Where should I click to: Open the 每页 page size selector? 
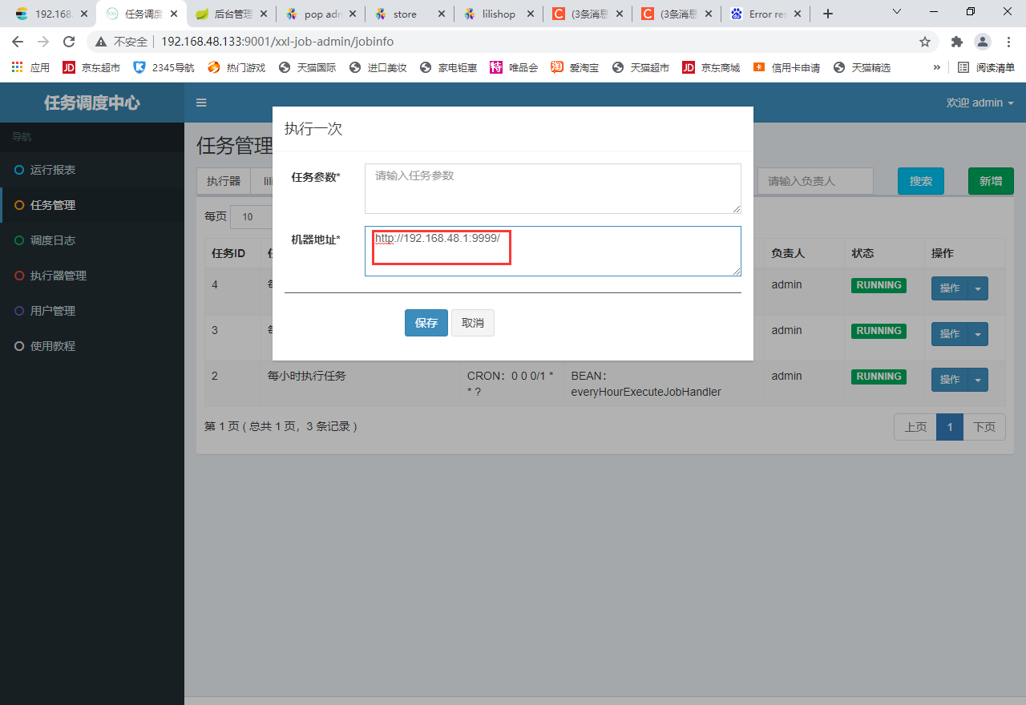[248, 216]
